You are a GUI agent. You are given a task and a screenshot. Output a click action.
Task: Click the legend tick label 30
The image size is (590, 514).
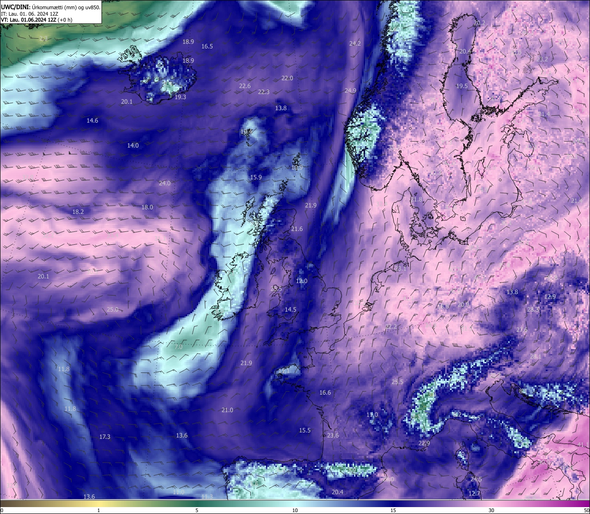(x=491, y=510)
